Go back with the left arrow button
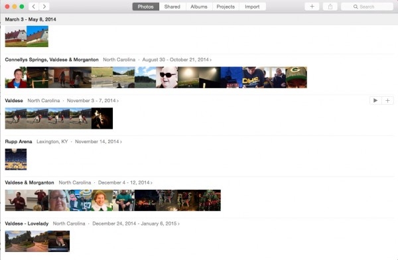Viewport: 398px width, 260px height. [x=34, y=7]
